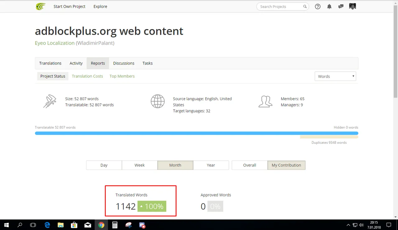The height and width of the screenshot is (230, 398).
Task: Open Task View on taskbar
Action: click(33, 225)
